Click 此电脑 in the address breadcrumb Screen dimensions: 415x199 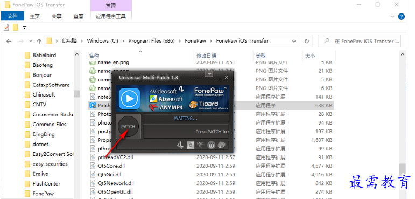tap(69, 41)
